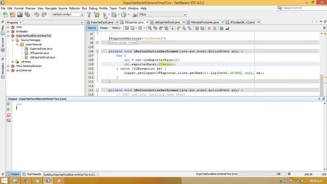327x184 pixels.
Task: Open Profile Project dropdown arrow
Action: (x=128, y=15)
